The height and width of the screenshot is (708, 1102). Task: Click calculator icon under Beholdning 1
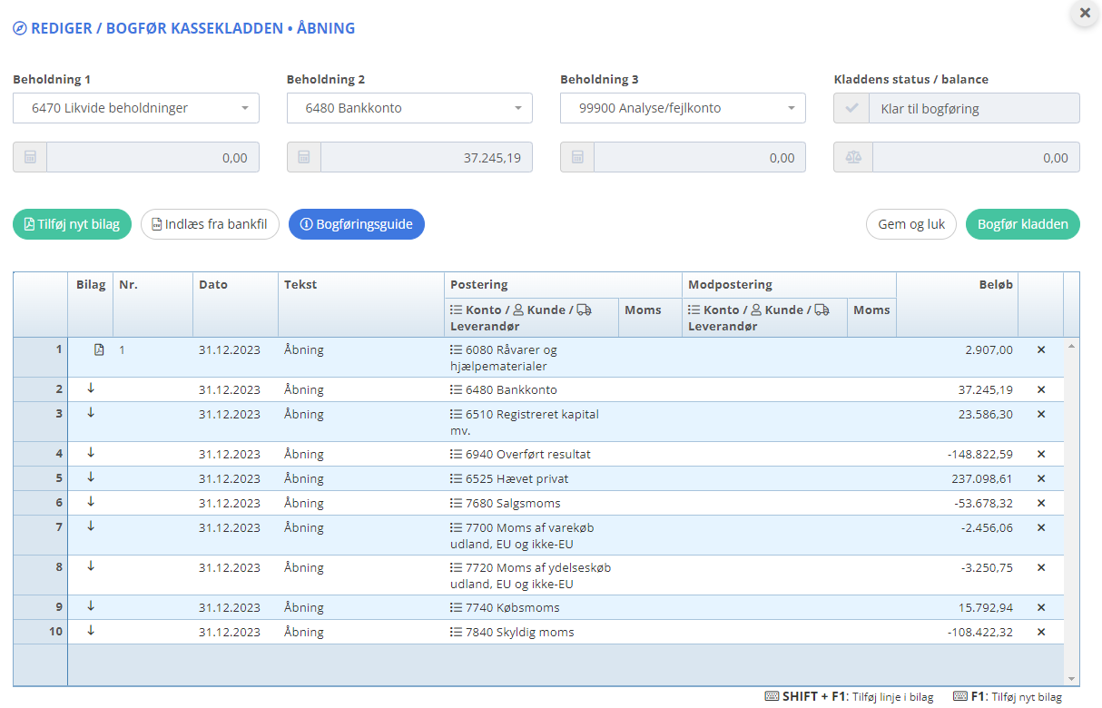30,157
